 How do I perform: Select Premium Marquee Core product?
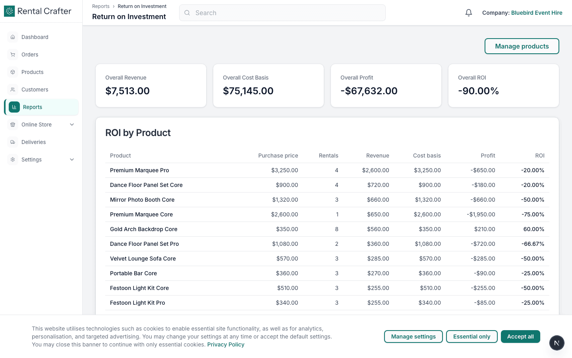(x=141, y=214)
